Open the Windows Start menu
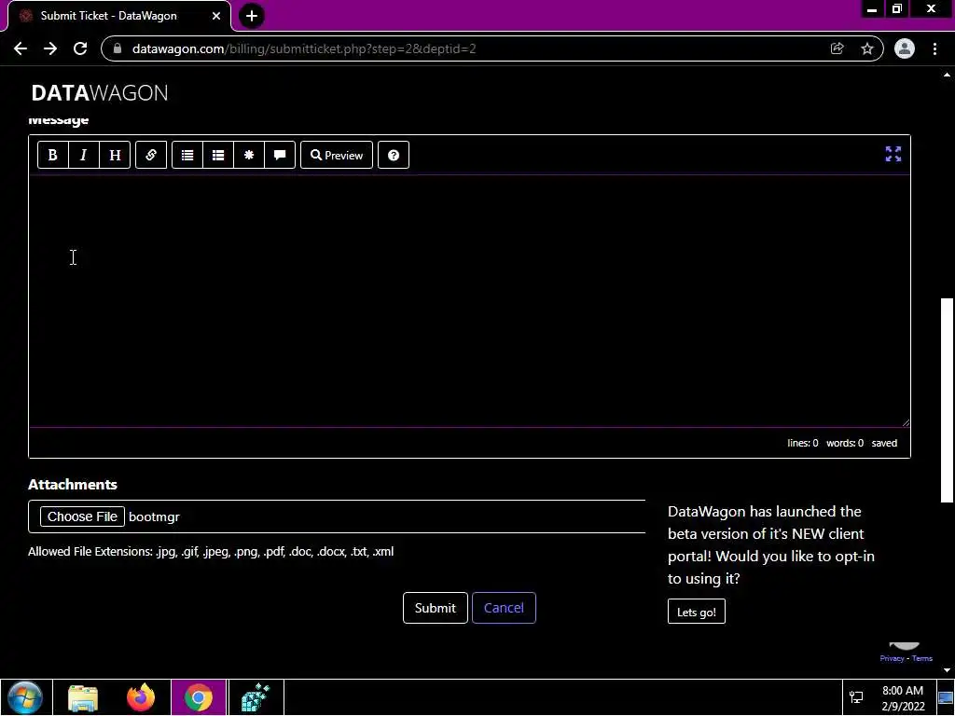955x716 pixels. pos(25,697)
